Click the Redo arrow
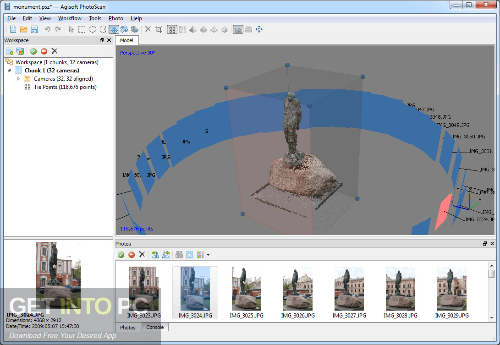 coord(58,29)
